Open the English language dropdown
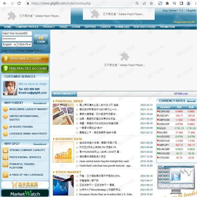The height and width of the screenshot is (197, 197). (9, 44)
